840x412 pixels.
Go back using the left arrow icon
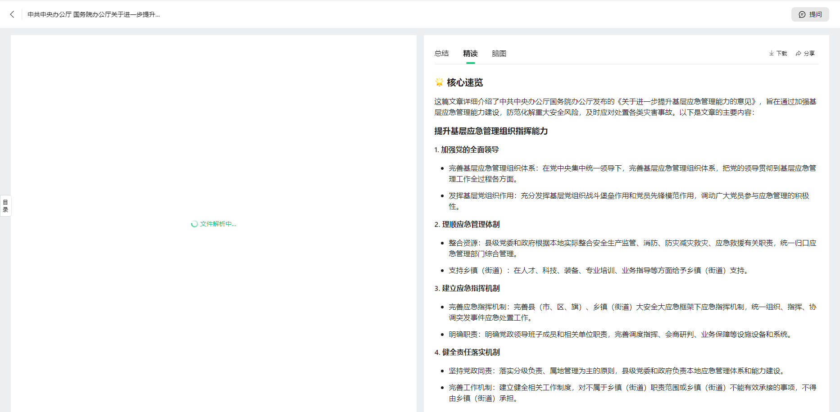click(12, 14)
